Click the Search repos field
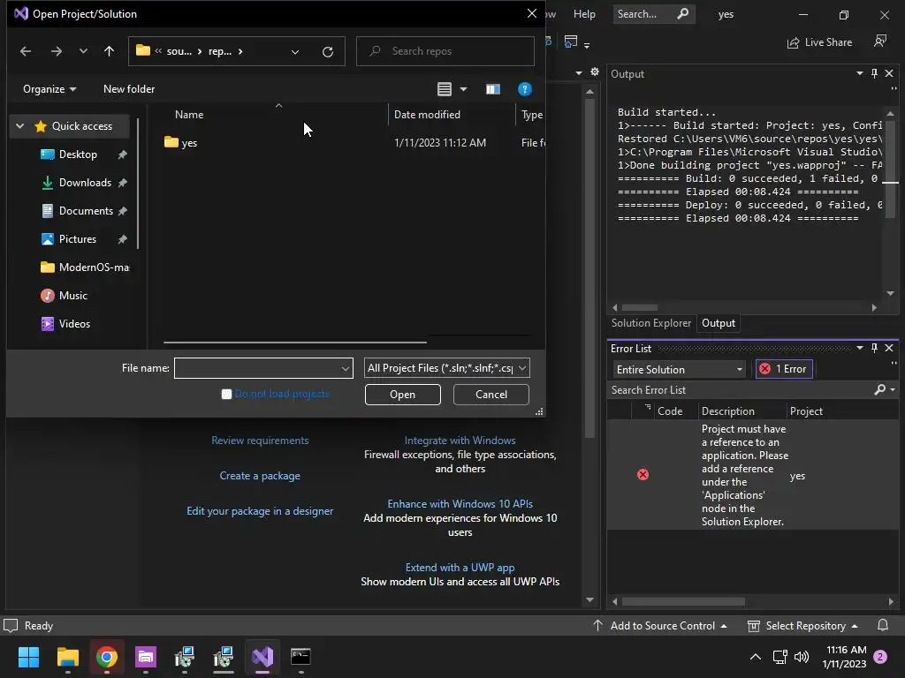Screen dimensions: 905x678 click(x=445, y=51)
